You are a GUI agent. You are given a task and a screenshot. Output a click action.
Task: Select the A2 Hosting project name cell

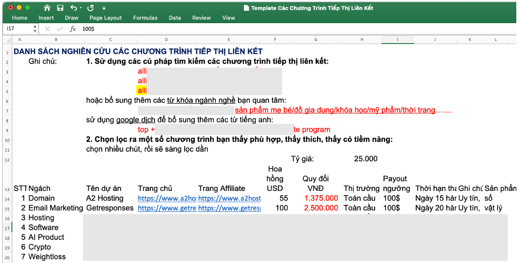click(x=104, y=198)
